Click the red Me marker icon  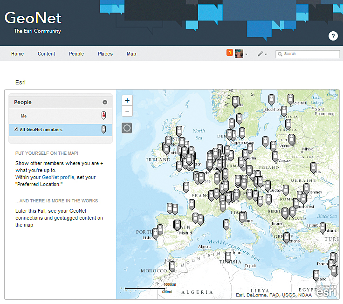(103, 115)
